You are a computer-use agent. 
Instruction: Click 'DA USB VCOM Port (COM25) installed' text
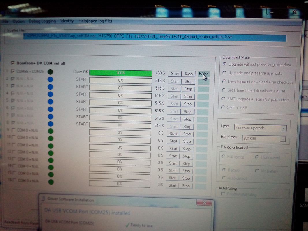click(x=87, y=212)
